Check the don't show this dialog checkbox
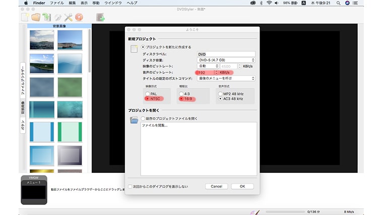383x215 pixels. pos(130,186)
